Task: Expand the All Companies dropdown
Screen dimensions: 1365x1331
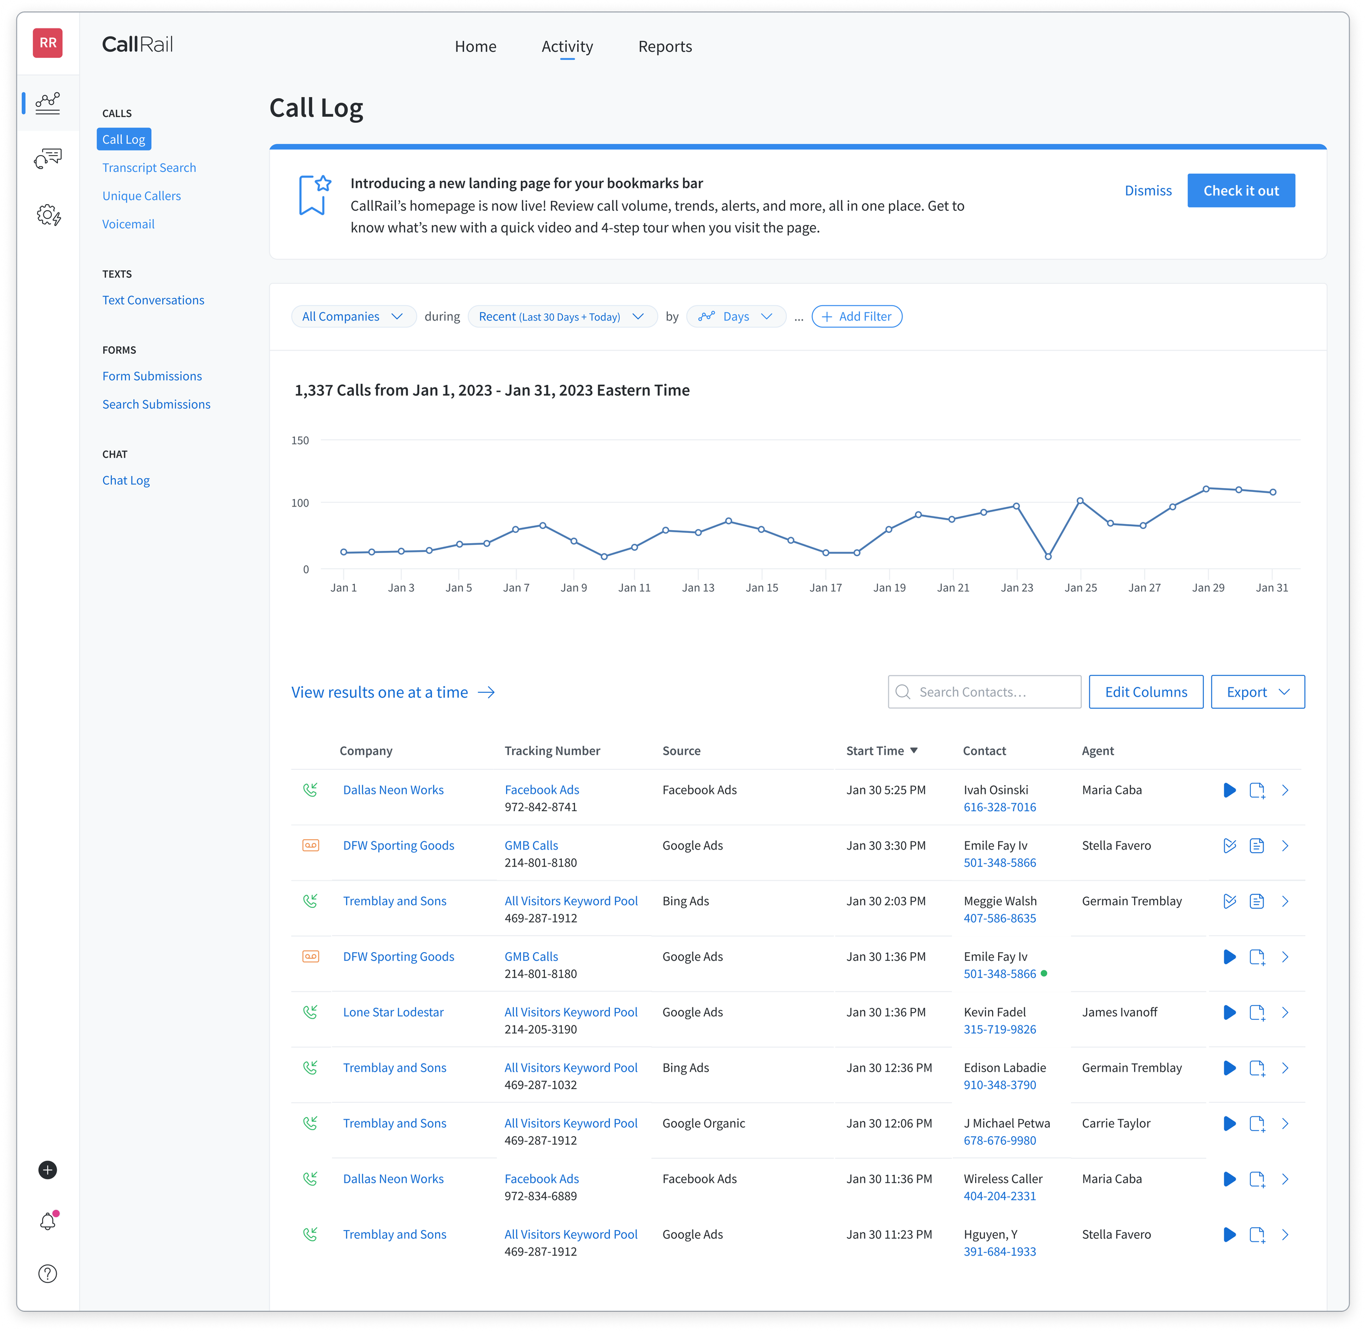Action: click(x=353, y=317)
